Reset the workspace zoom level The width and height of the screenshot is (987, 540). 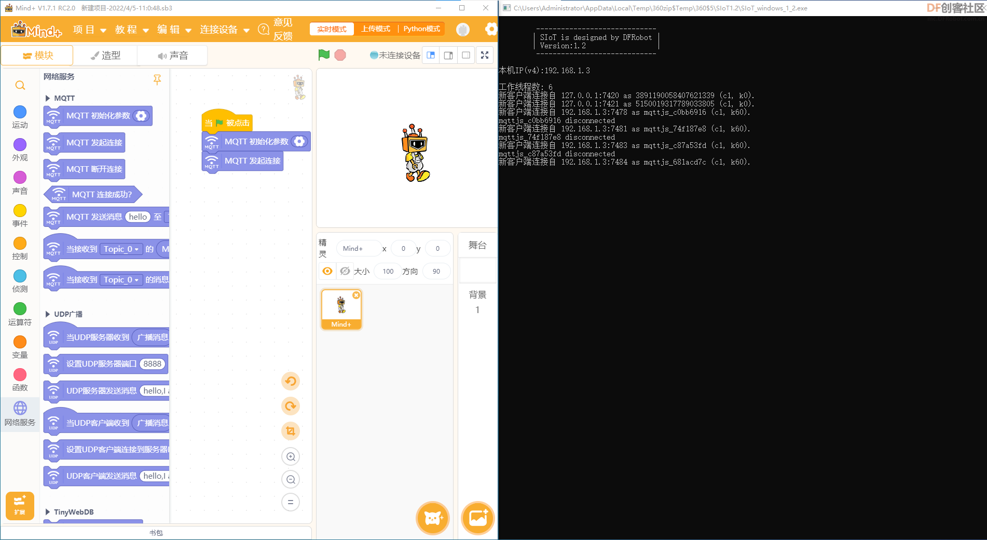pyautogui.click(x=291, y=502)
